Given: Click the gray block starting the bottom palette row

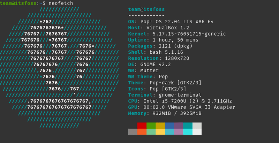Looking at the screenshot, I should [133, 131].
